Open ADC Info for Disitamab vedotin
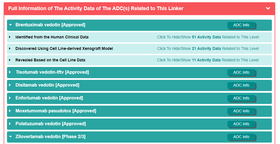The height and width of the screenshot is (144, 280). [x=241, y=85]
